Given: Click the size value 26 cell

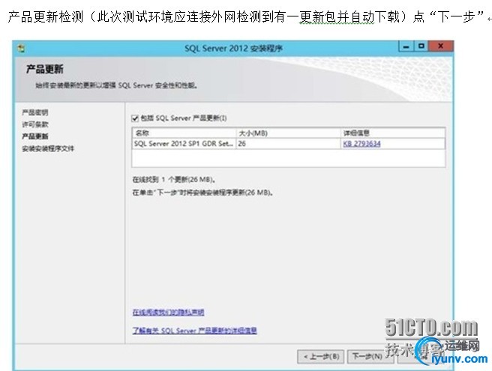Looking at the screenshot, I should pos(288,144).
